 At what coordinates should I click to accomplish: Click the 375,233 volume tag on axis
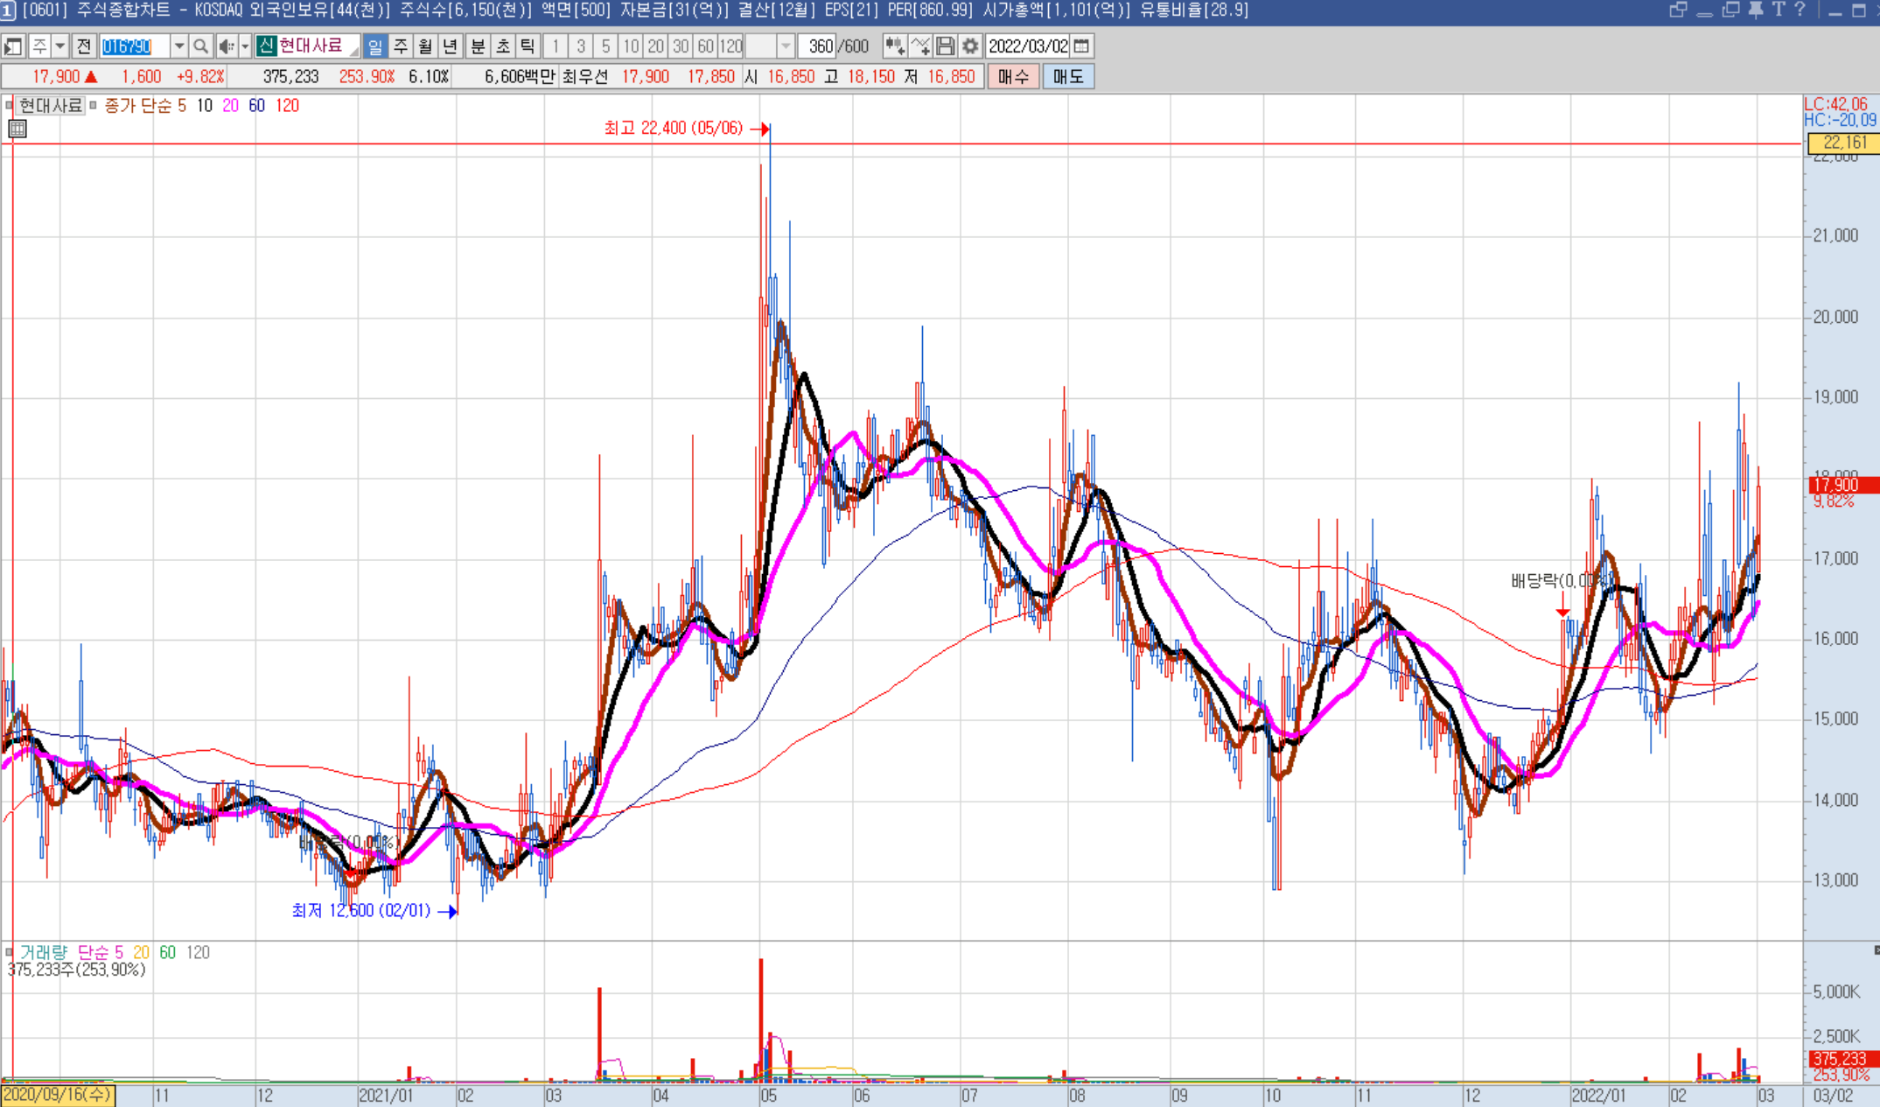click(x=1844, y=1059)
